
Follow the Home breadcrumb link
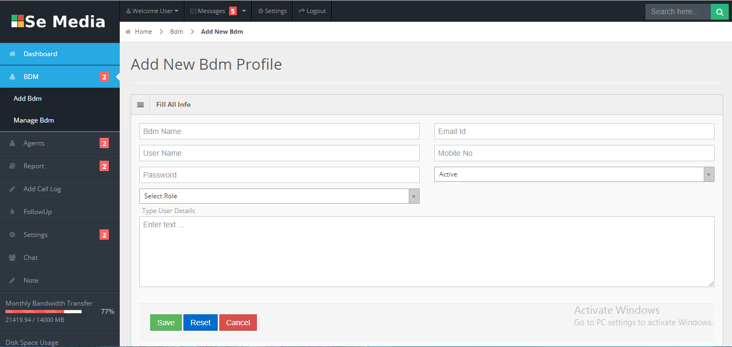pyautogui.click(x=143, y=32)
